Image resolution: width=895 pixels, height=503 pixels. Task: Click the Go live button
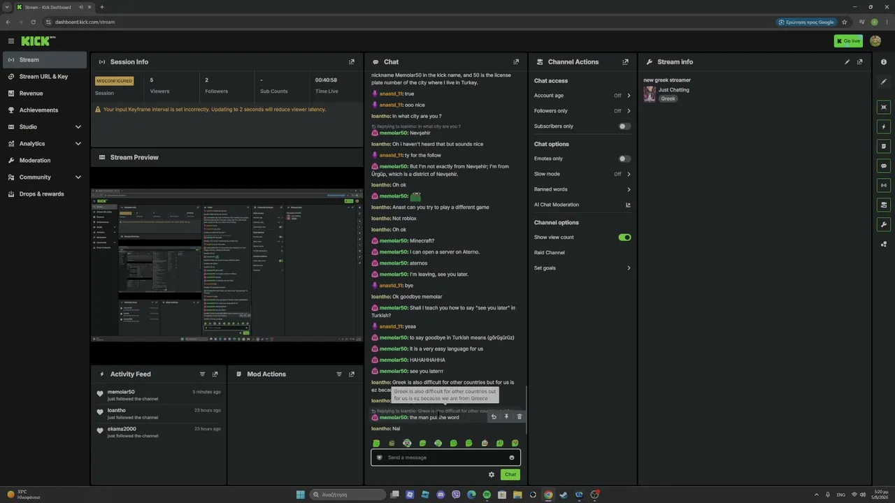click(x=848, y=41)
